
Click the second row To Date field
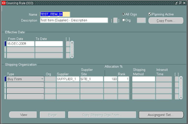click(x=49, y=49)
